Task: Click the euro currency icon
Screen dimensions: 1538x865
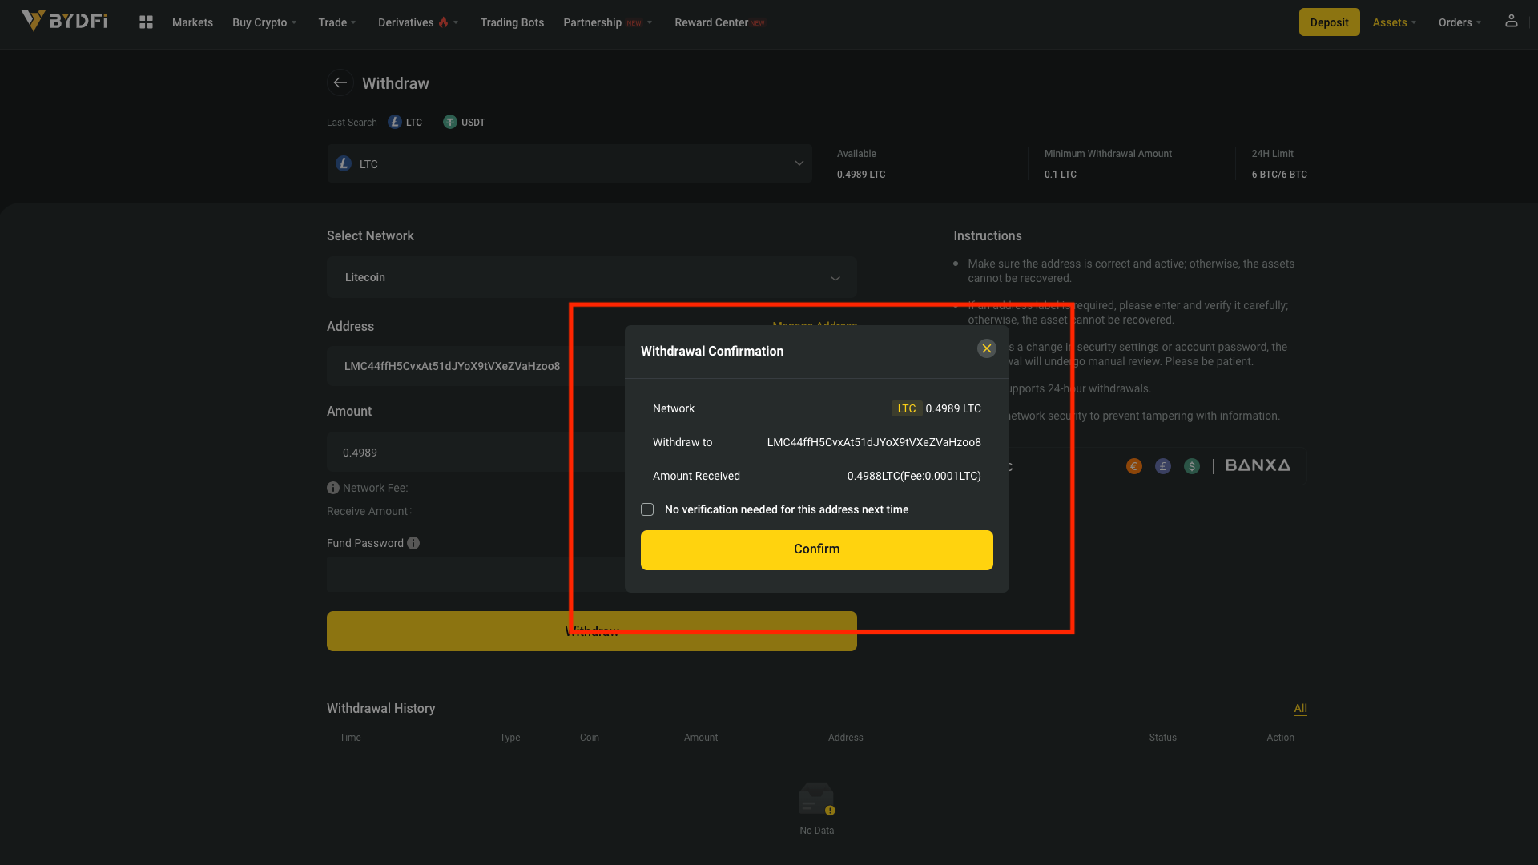Action: 1134,466
